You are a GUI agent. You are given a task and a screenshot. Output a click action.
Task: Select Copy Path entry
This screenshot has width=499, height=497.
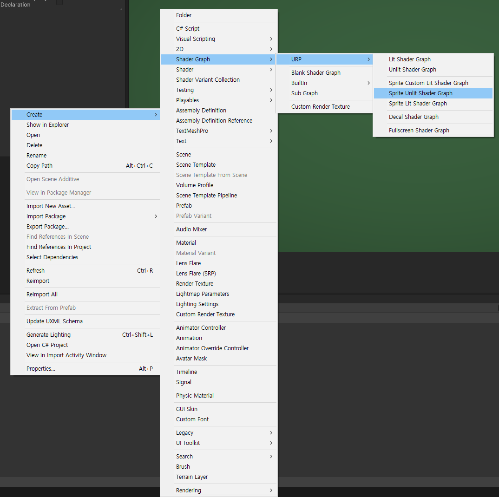[85, 166]
